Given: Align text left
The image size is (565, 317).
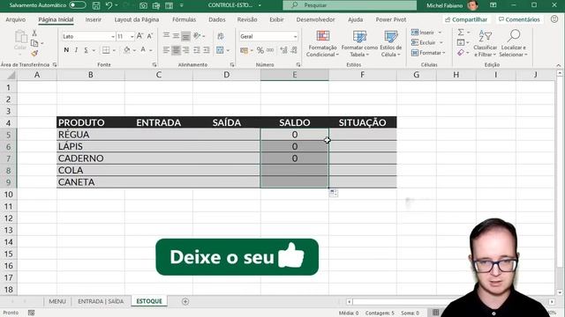Looking at the screenshot, I should 166,50.
